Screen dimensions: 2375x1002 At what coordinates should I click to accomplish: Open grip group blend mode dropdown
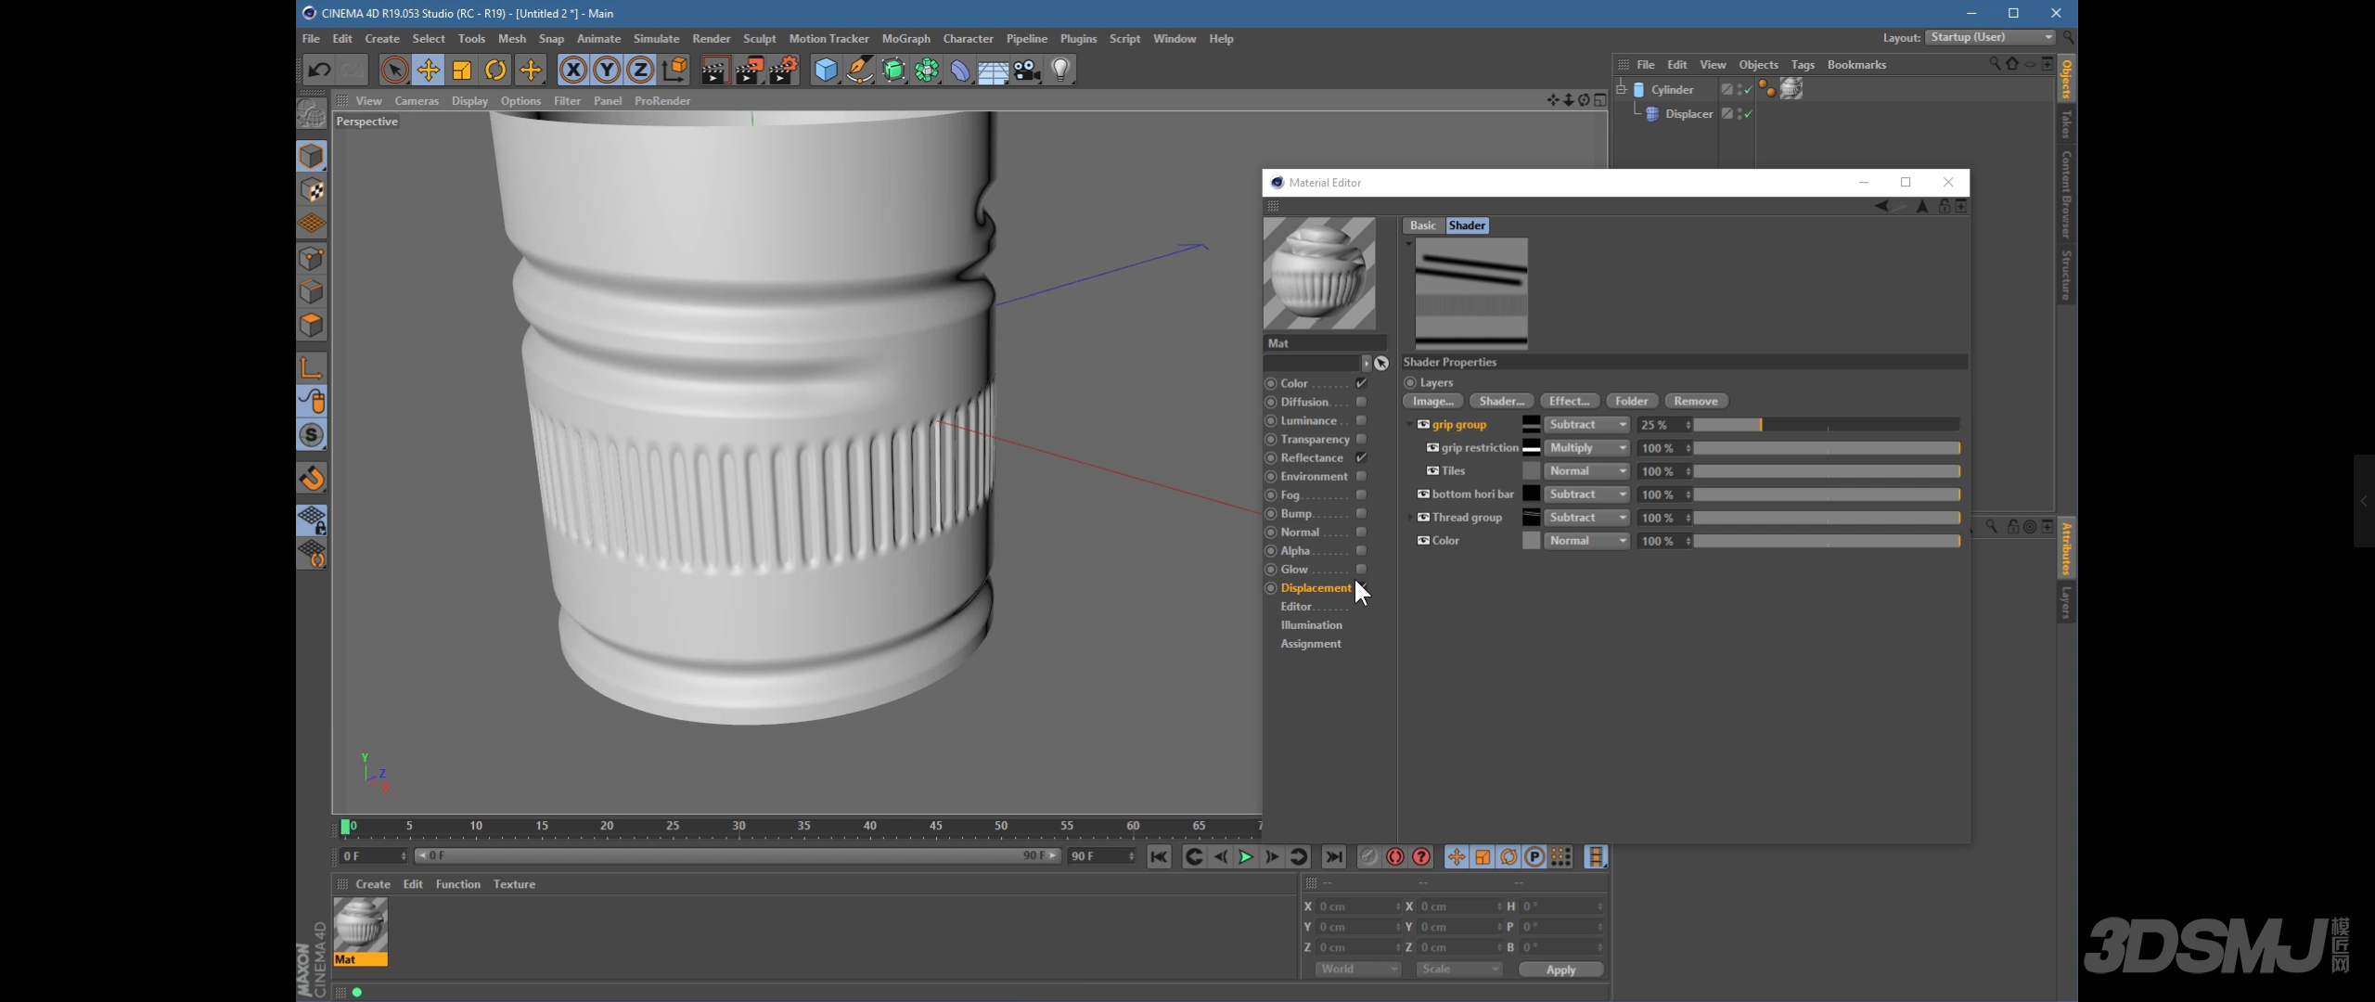coord(1586,424)
